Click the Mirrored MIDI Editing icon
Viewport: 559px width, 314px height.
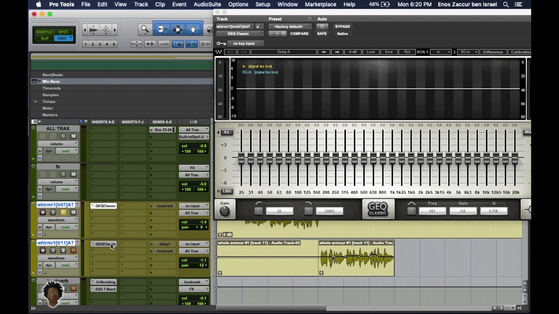(164, 44)
